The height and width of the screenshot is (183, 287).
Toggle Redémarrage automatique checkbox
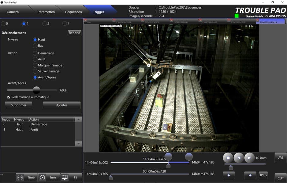coord(9,97)
